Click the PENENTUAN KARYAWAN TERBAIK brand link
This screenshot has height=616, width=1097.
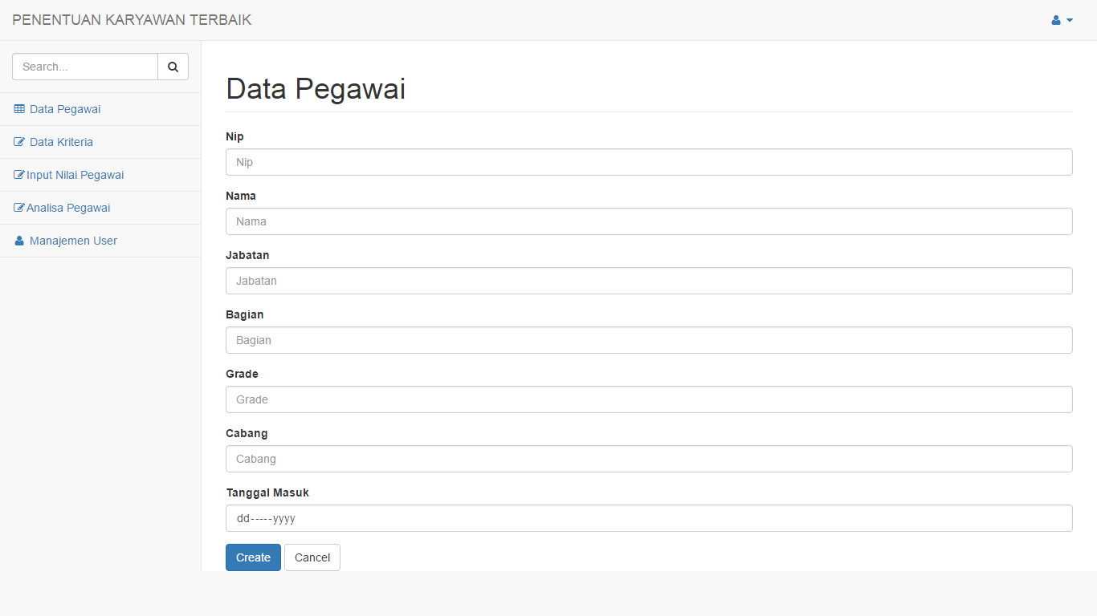coord(132,20)
